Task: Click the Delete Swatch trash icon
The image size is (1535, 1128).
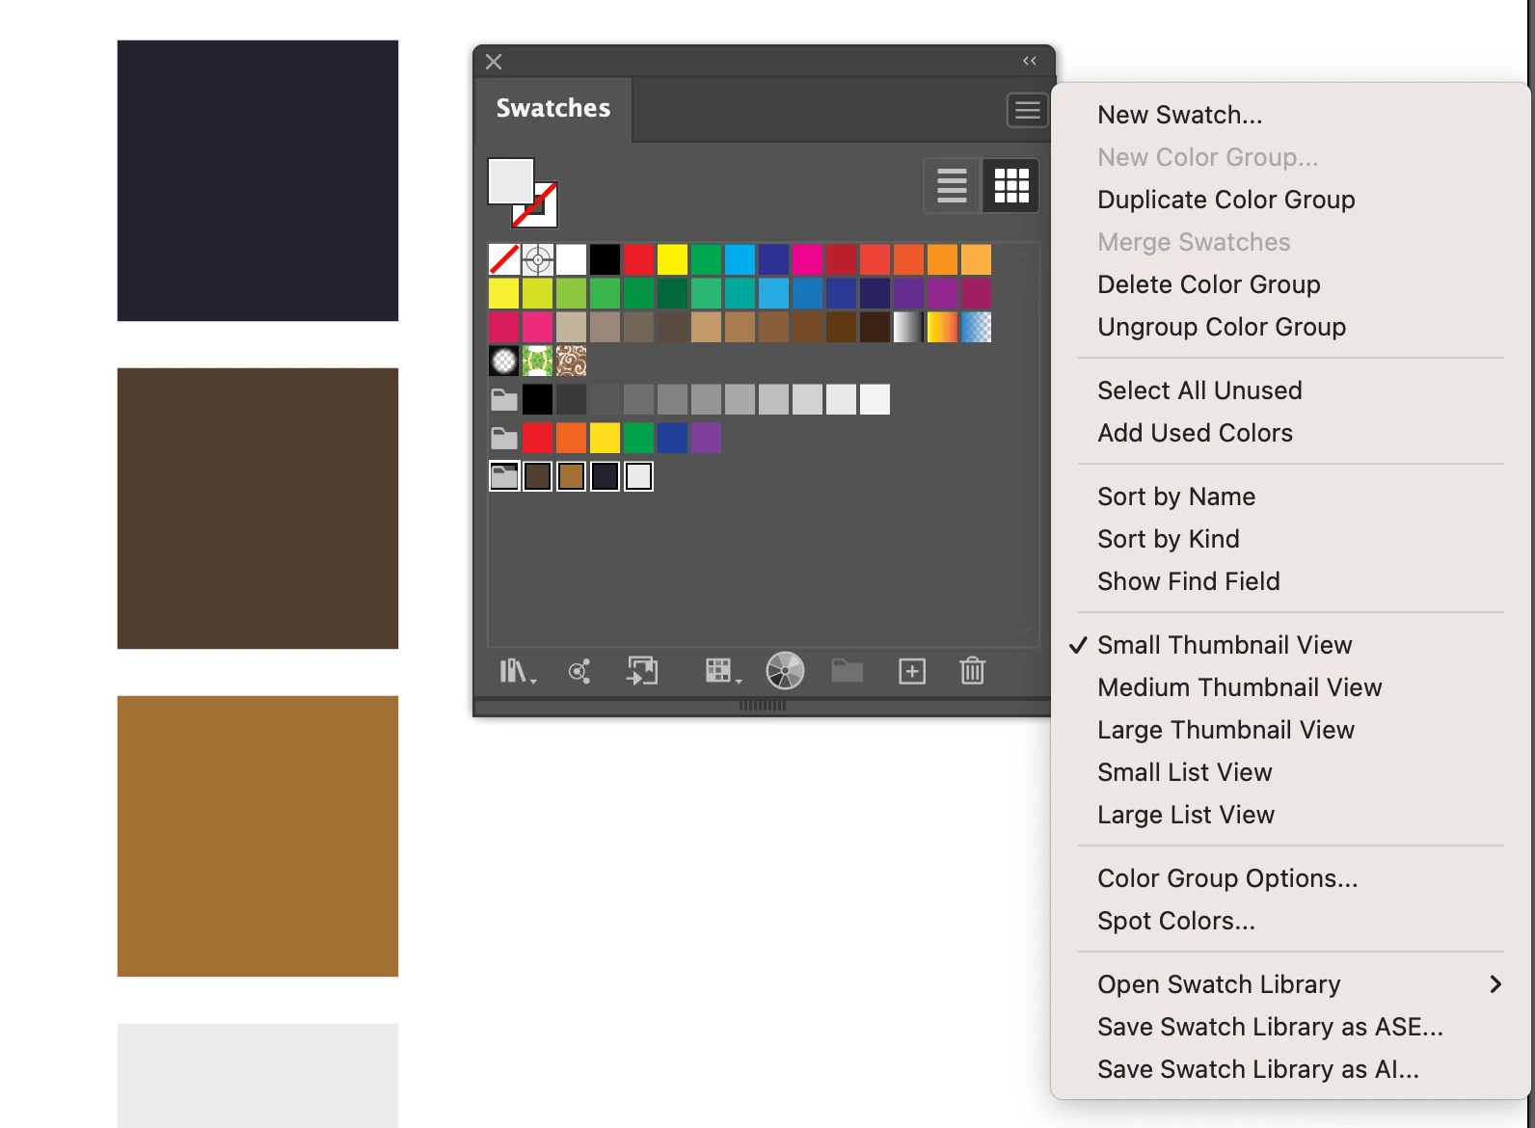Action: (x=972, y=671)
